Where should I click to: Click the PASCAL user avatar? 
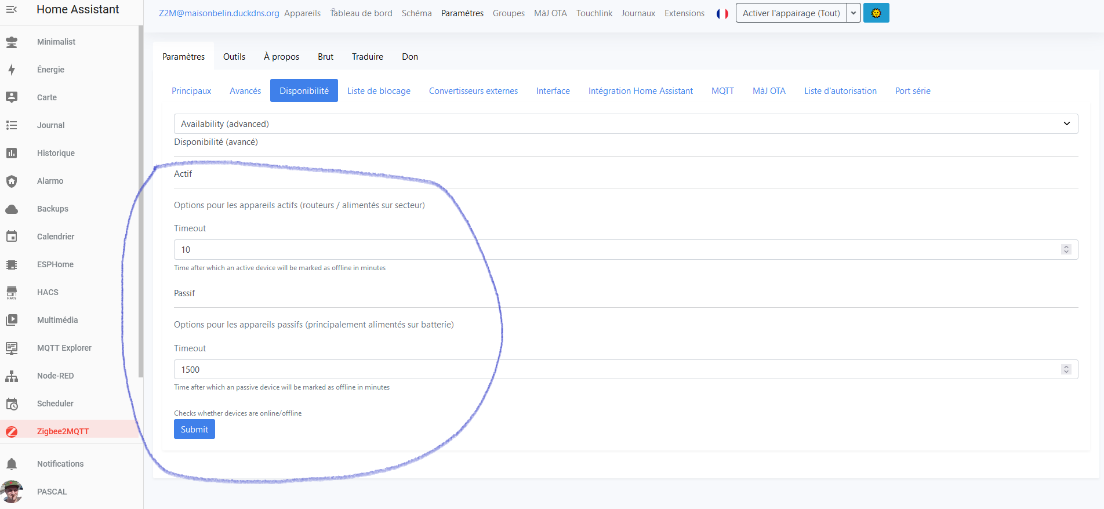pyautogui.click(x=12, y=492)
